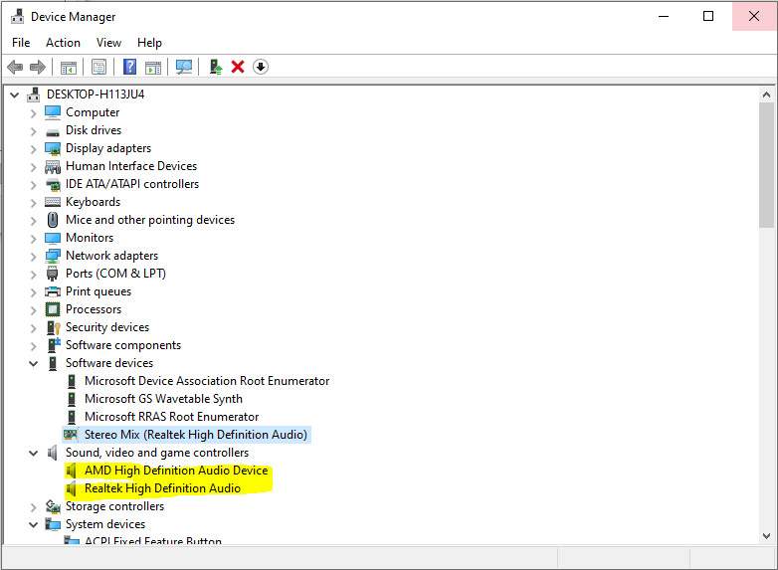The width and height of the screenshot is (778, 570).
Task: Select AMD High Definition Audio Device text
Action: (176, 471)
